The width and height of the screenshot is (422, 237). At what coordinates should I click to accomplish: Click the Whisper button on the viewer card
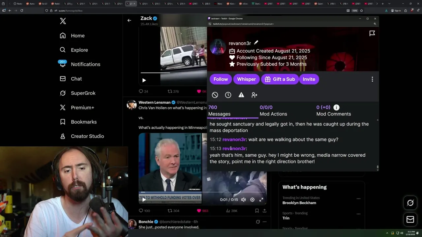[246, 79]
